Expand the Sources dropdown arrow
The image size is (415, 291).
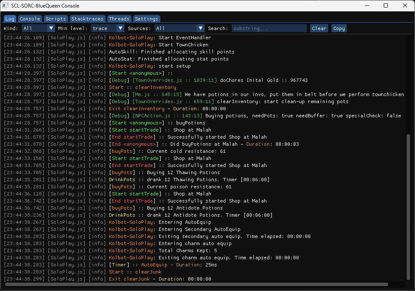[201, 28]
